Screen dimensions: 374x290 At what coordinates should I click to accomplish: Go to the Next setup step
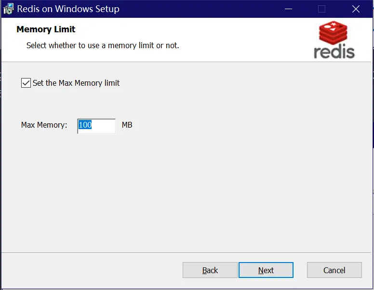point(266,270)
